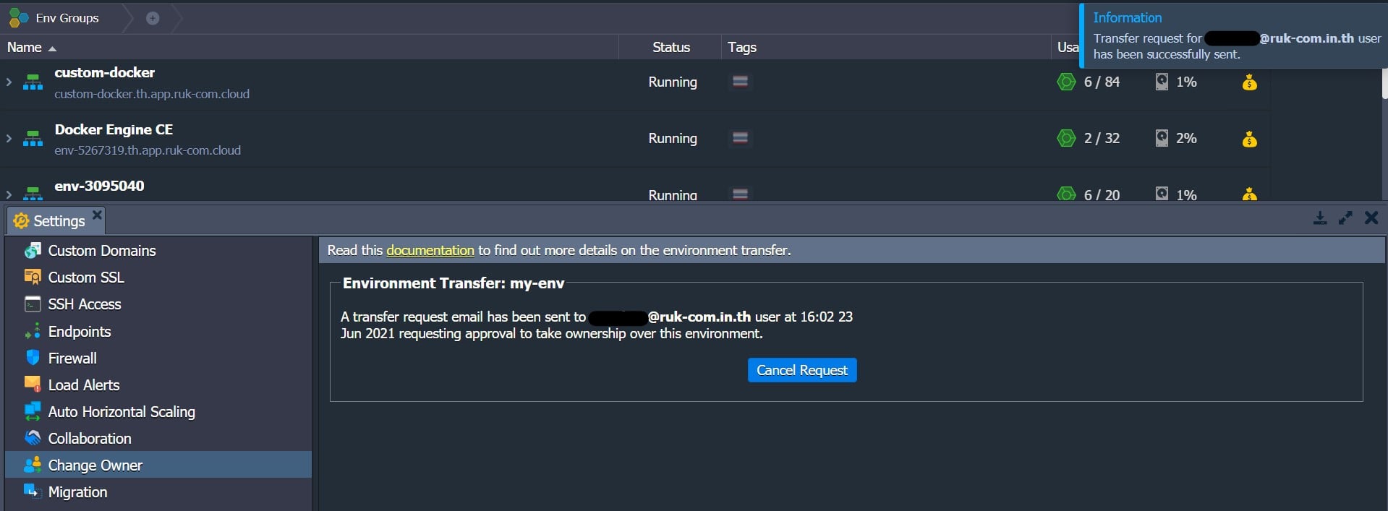This screenshot has height=511, width=1388.
Task: Select the custom-docker environment topology icon
Action: click(x=33, y=82)
